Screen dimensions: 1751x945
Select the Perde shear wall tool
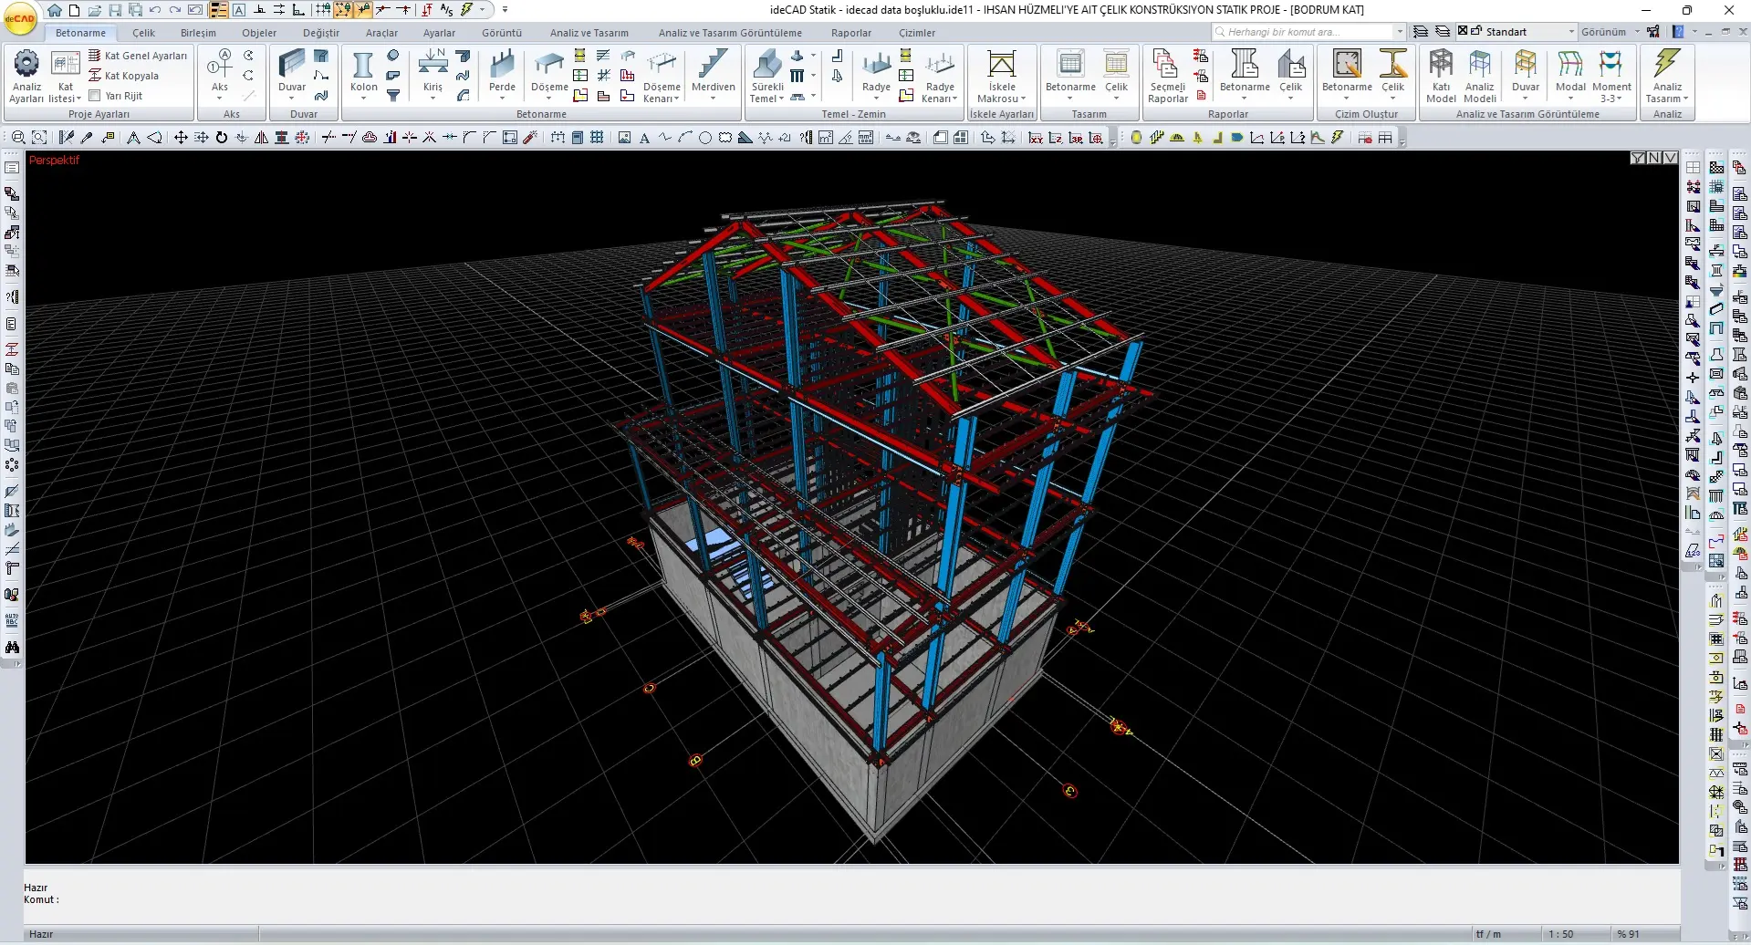502,74
